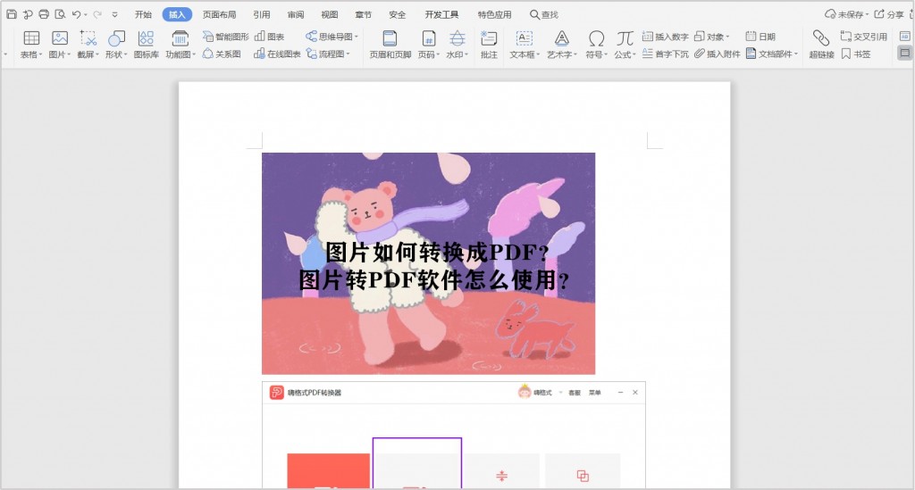Open the 页面布局 (Page Layout) tab
The height and width of the screenshot is (490, 915).
tap(220, 14)
